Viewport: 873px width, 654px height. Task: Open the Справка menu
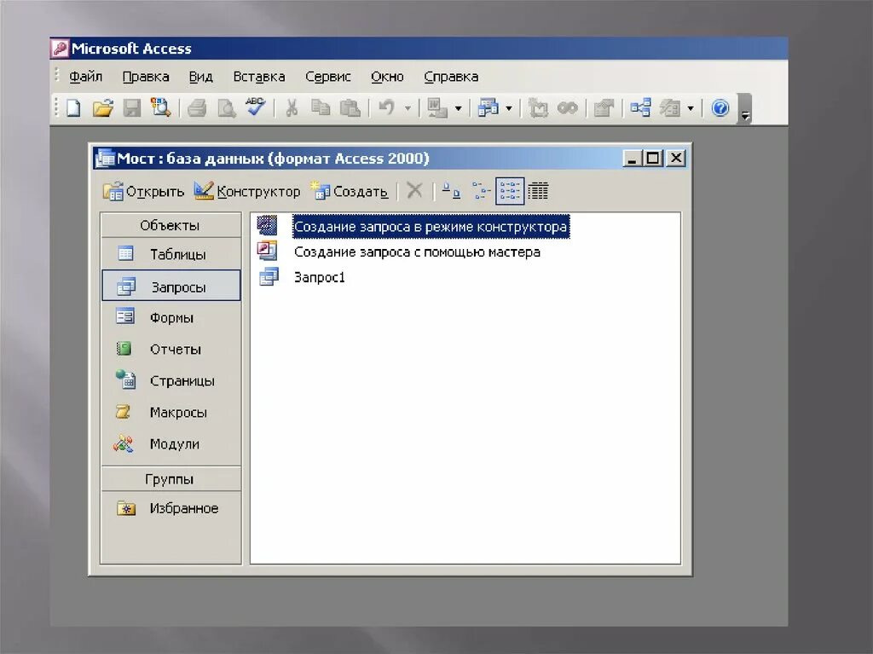451,77
